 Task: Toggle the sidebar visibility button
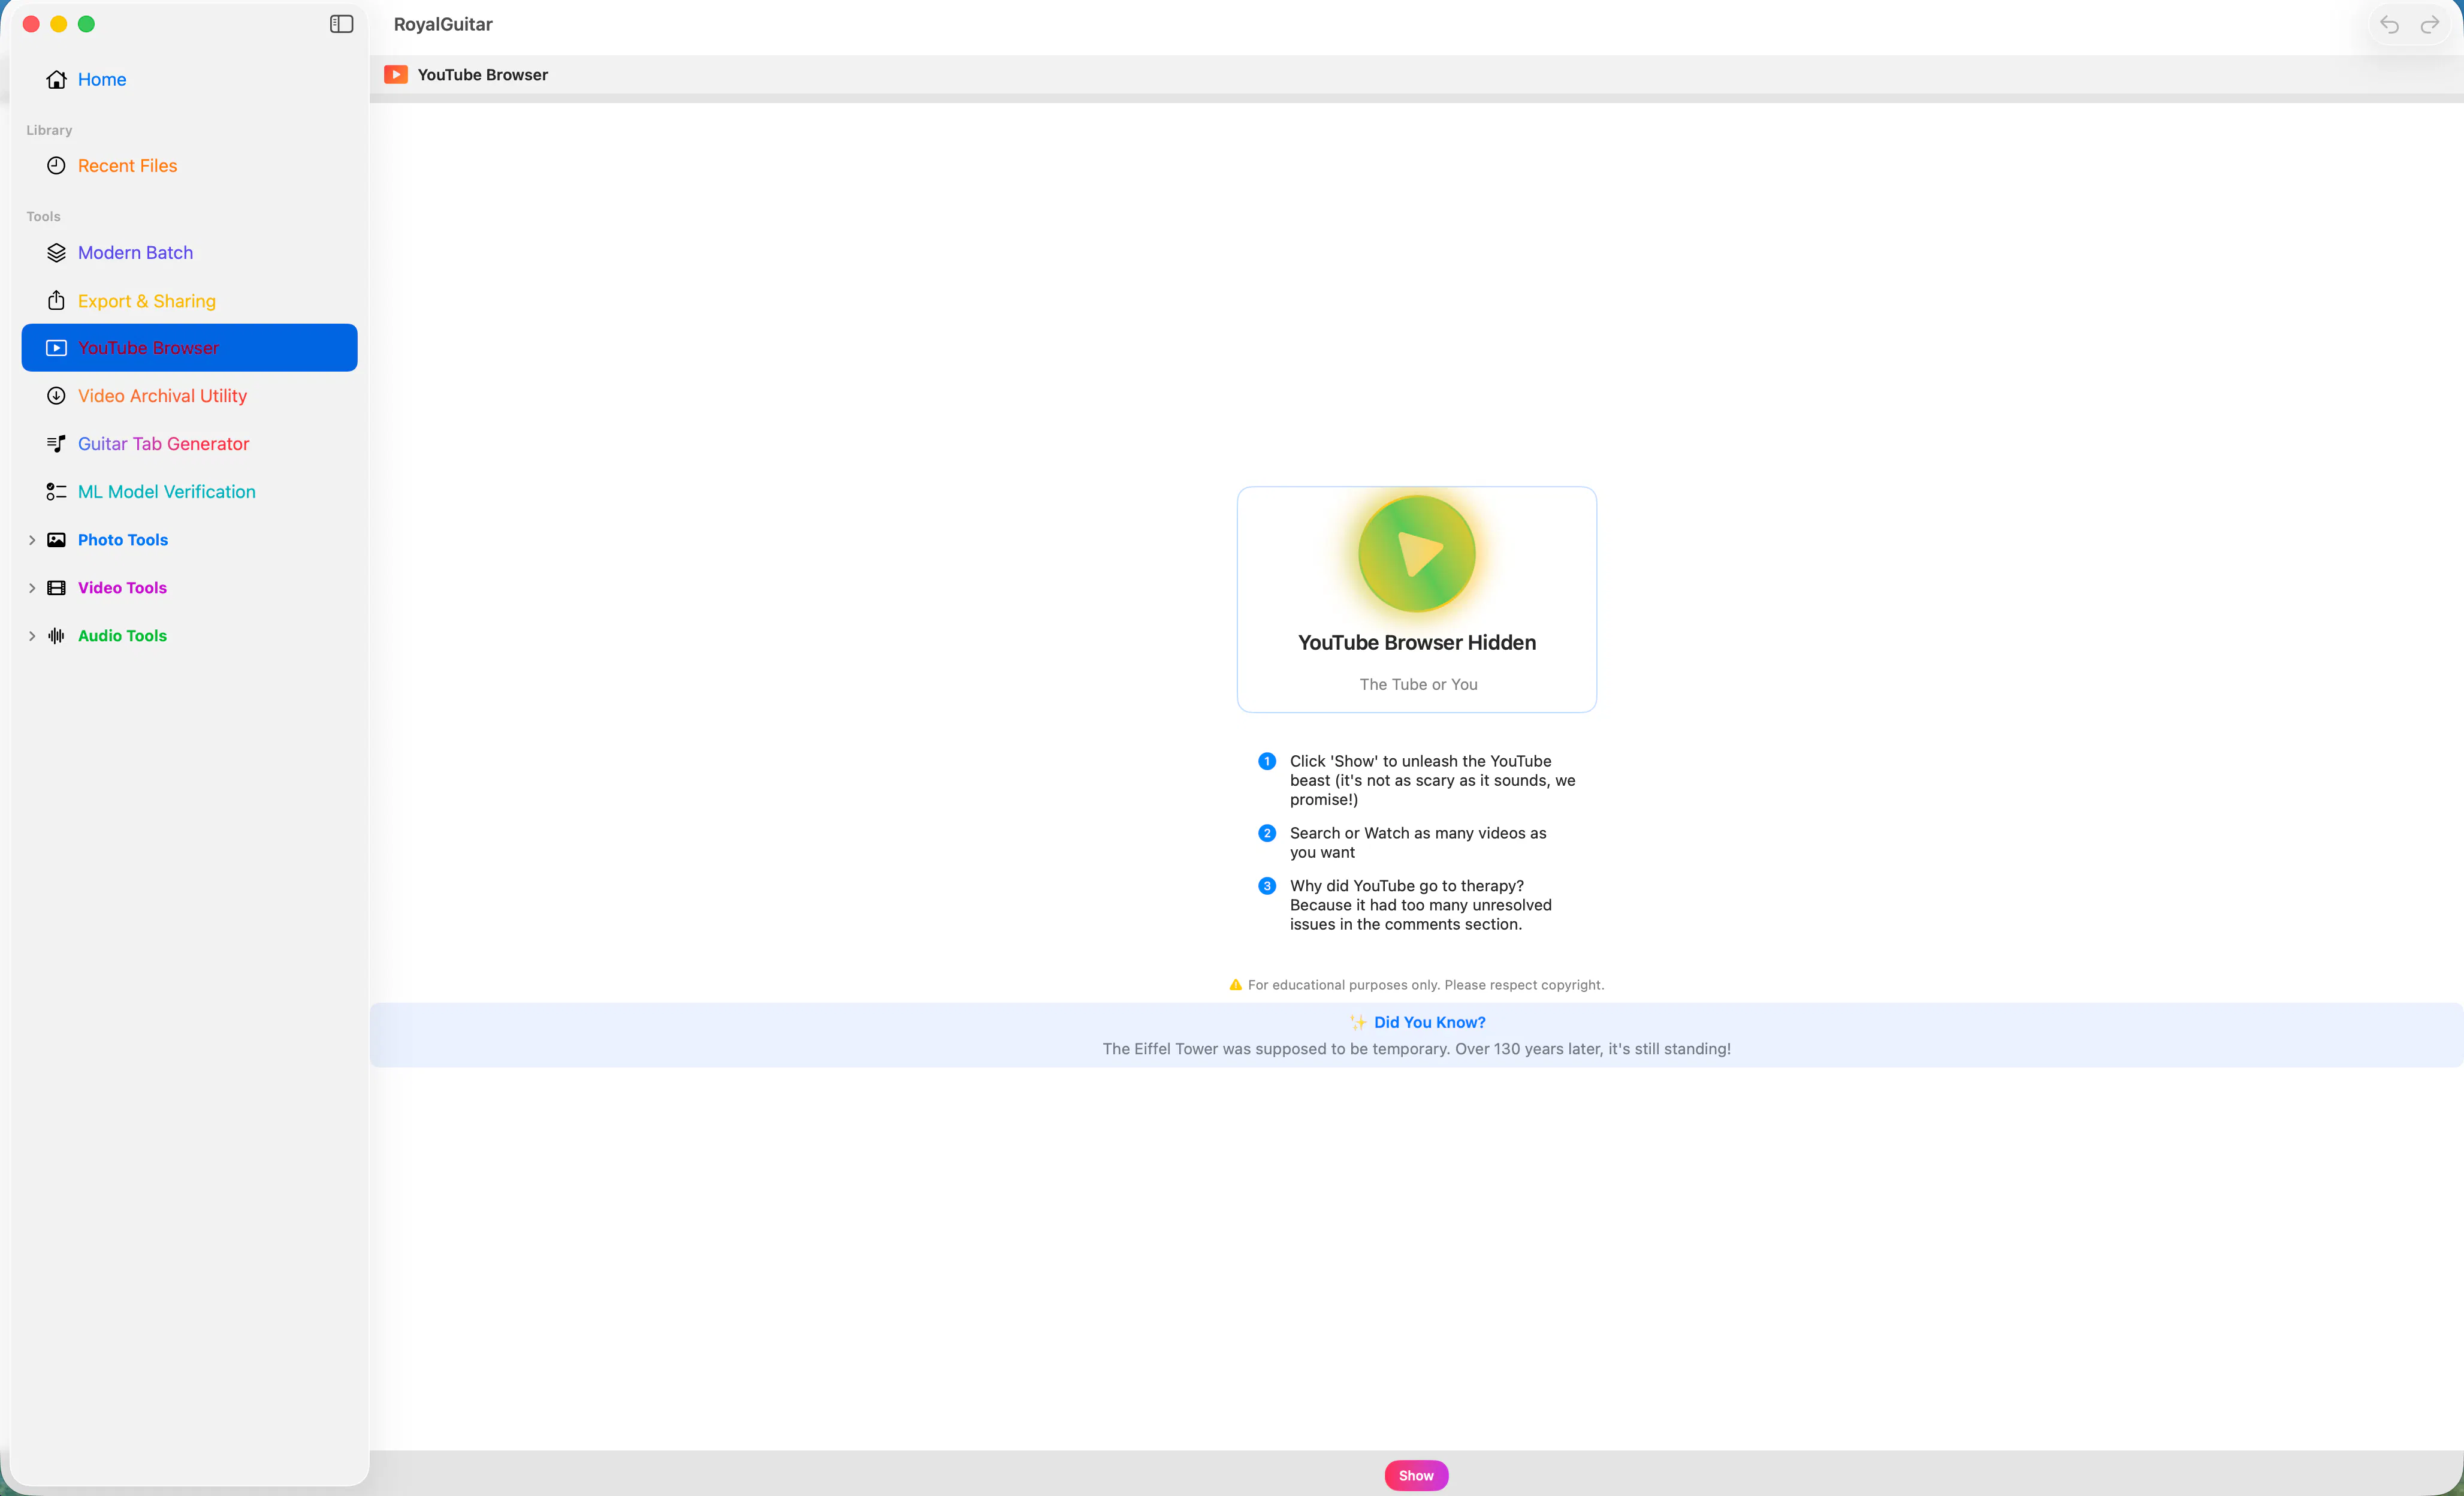(x=341, y=24)
